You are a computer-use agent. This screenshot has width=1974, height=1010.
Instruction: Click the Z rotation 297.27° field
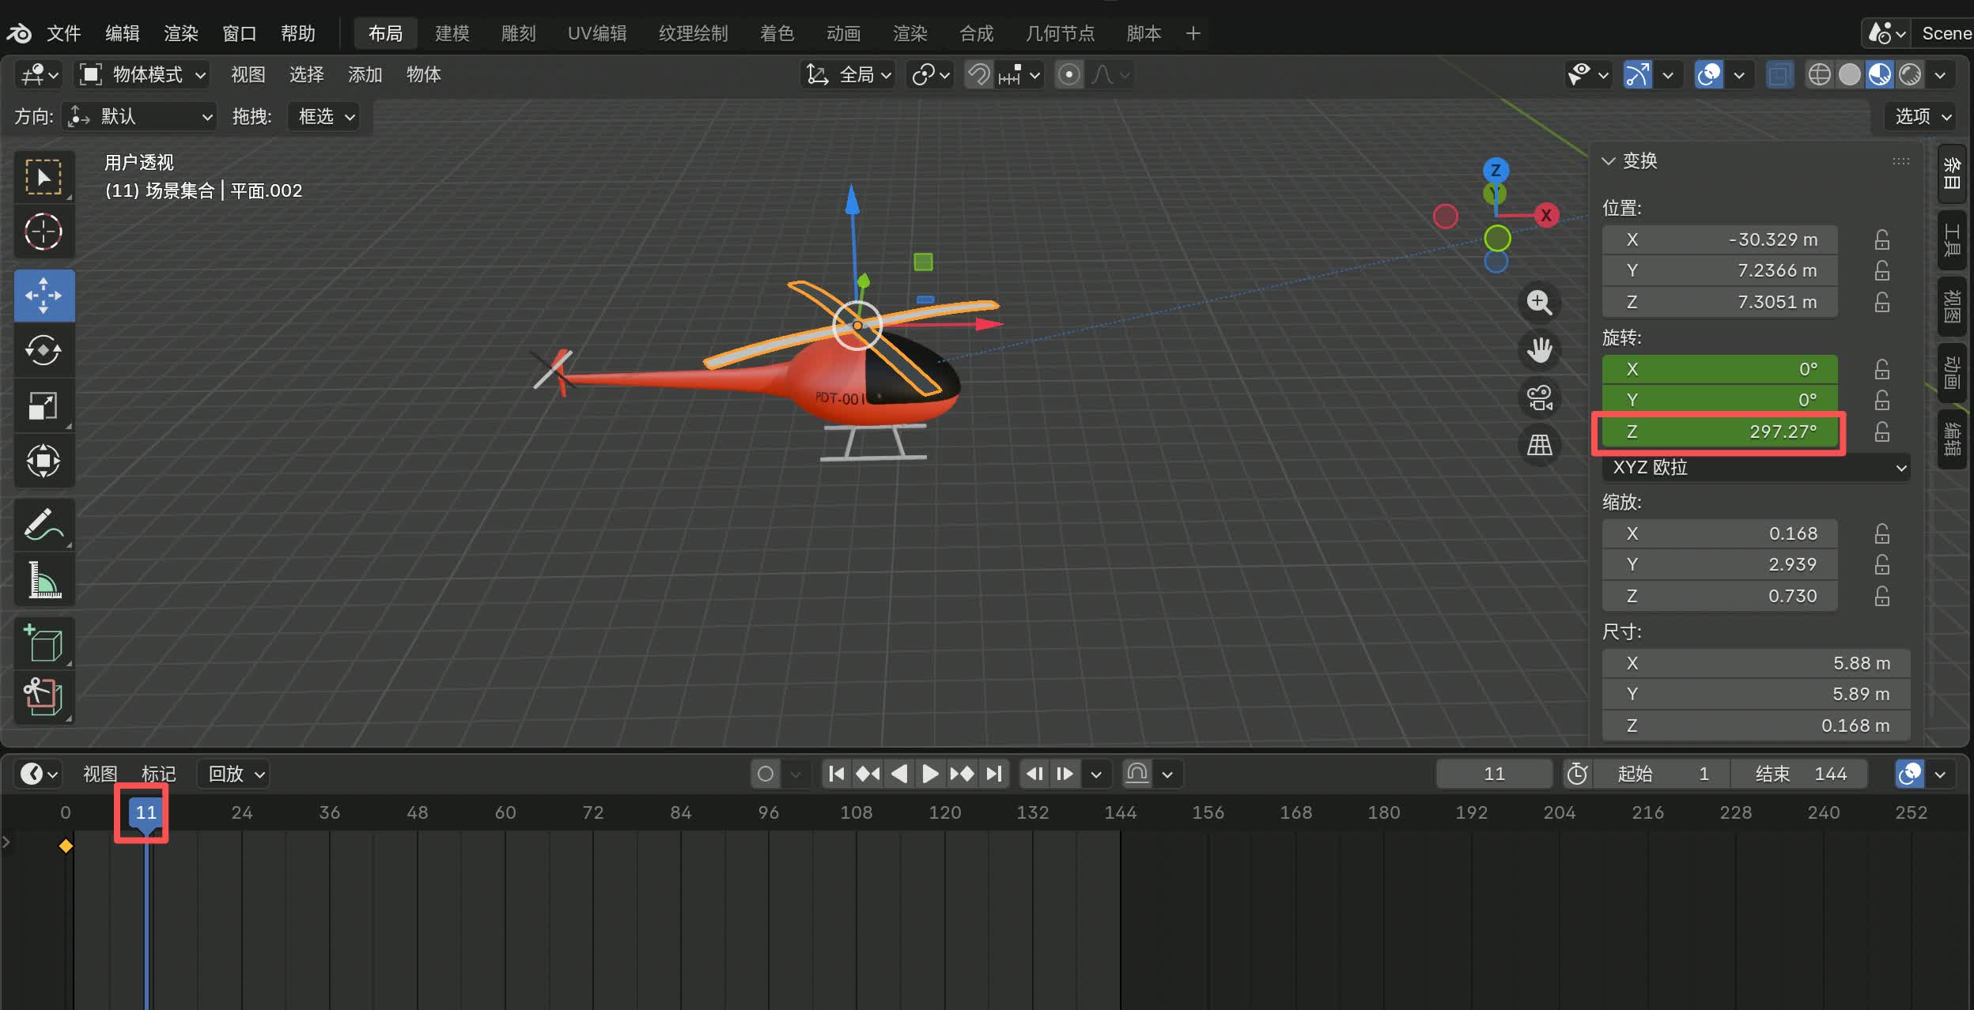[1719, 432]
